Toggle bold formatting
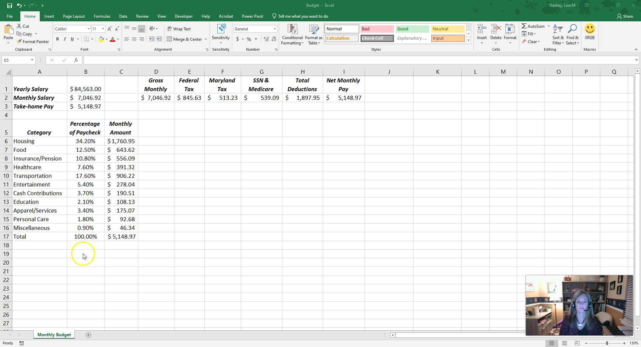 (57, 39)
